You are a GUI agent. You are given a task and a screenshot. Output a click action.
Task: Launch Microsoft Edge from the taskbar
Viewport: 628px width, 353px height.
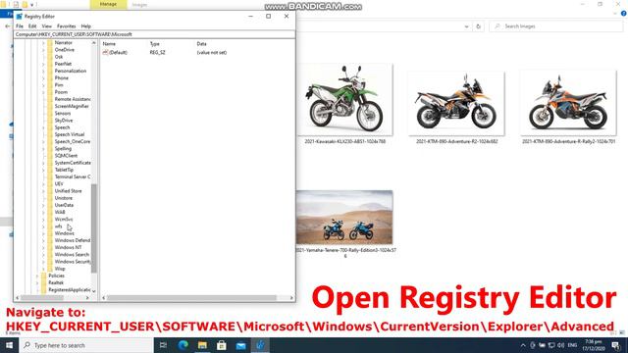click(183, 345)
